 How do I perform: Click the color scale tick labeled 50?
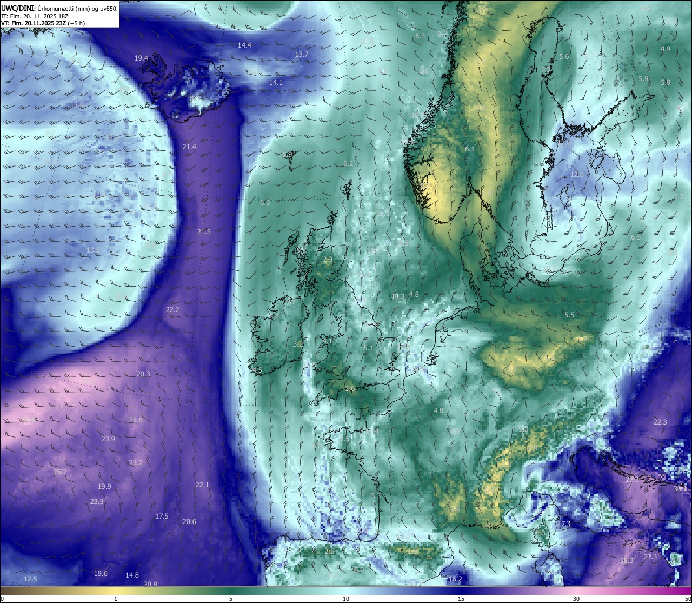coord(687,599)
